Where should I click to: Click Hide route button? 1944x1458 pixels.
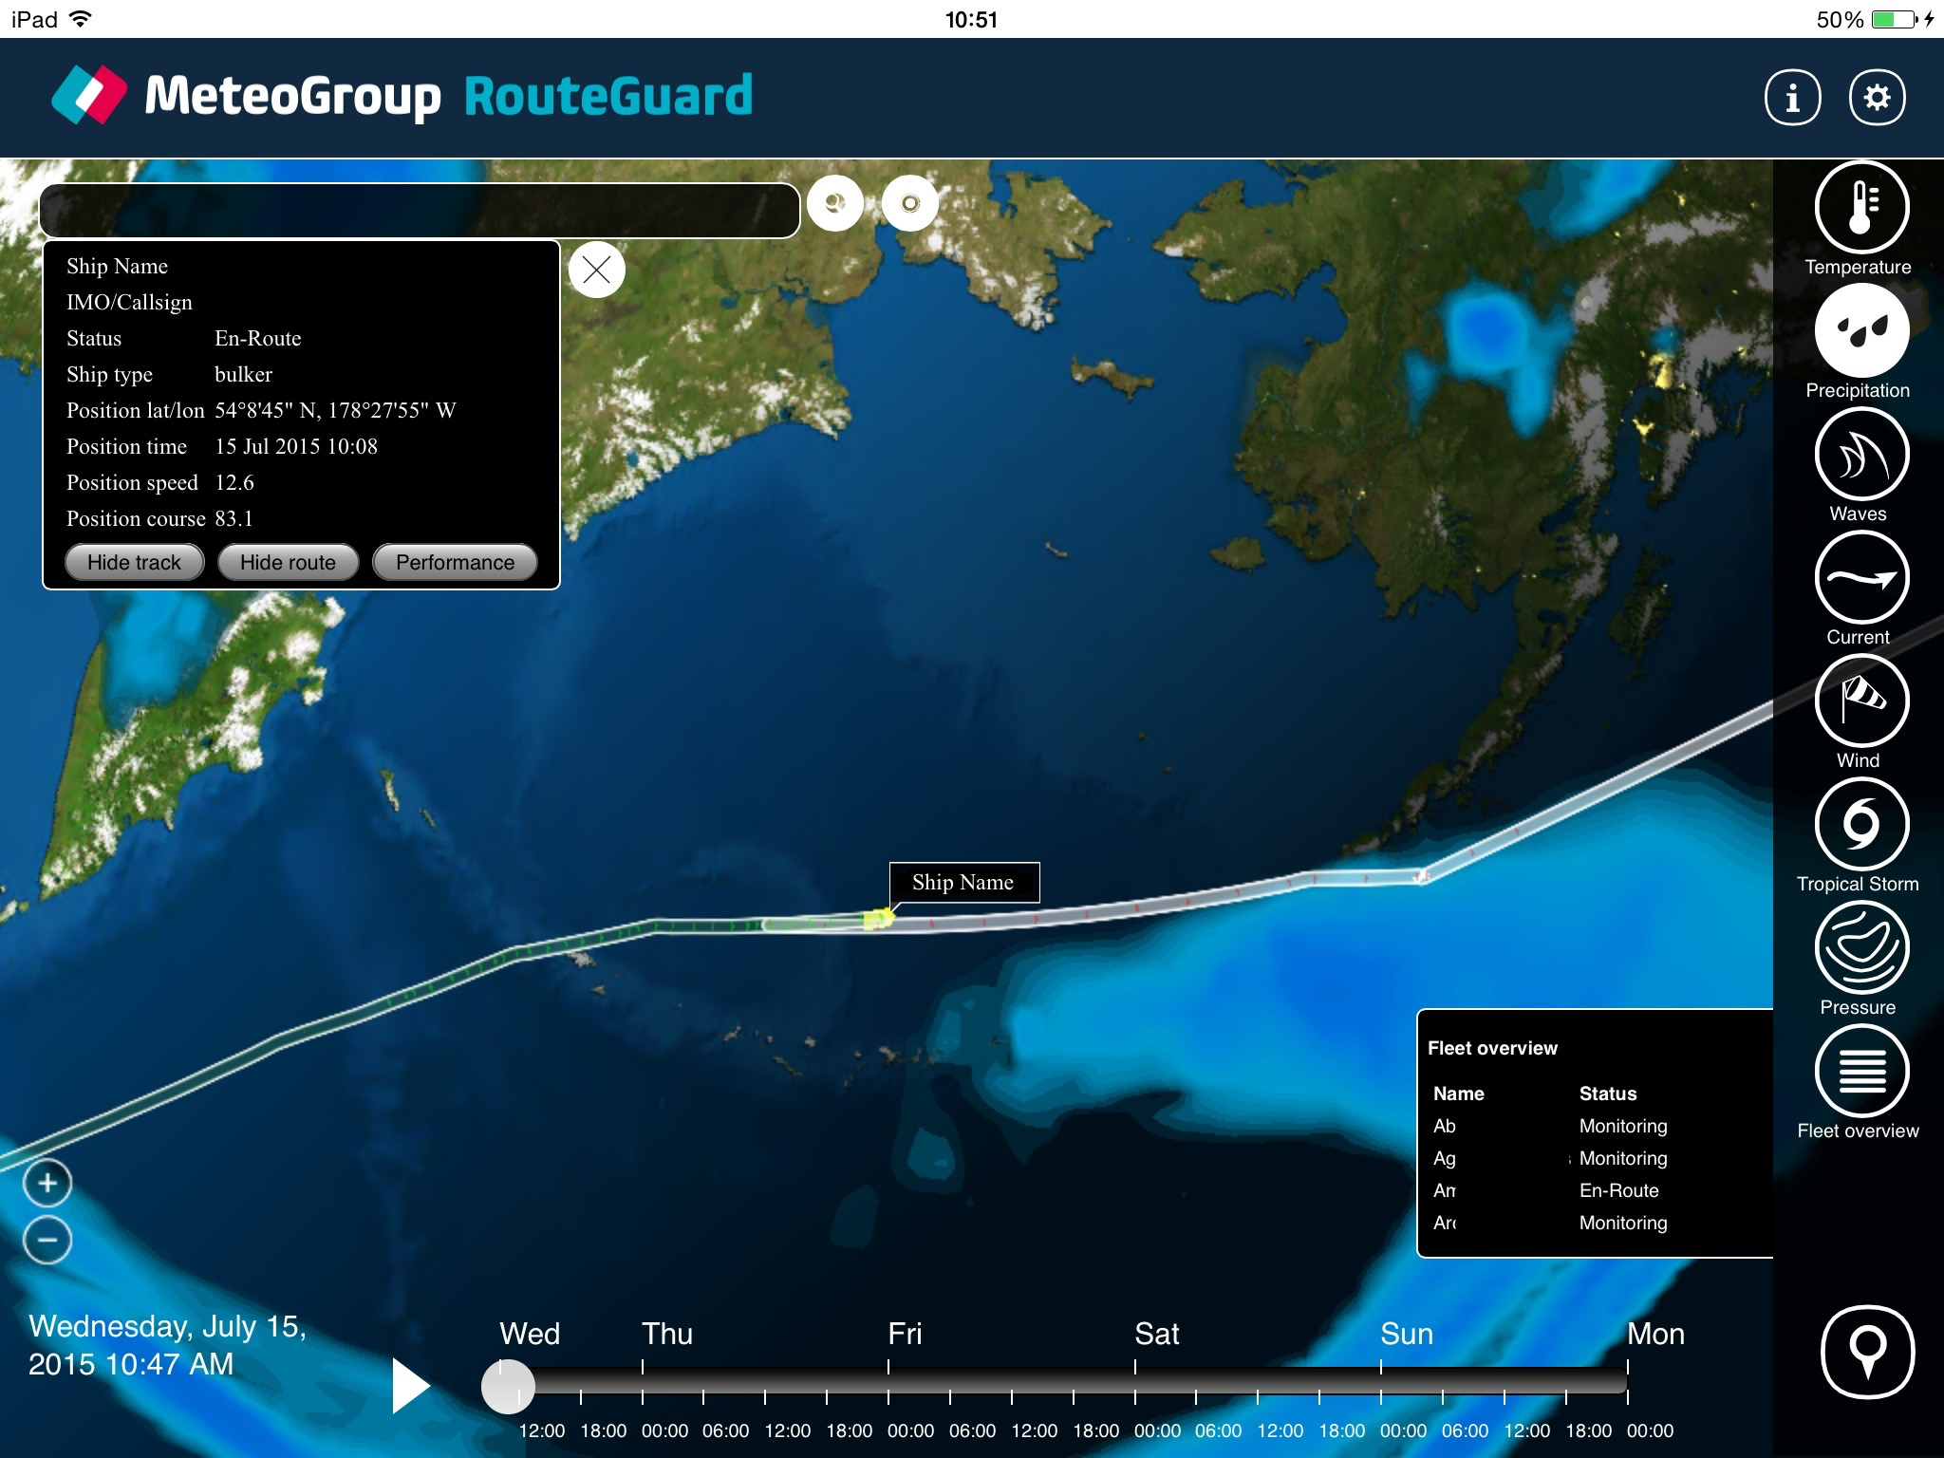click(x=288, y=562)
